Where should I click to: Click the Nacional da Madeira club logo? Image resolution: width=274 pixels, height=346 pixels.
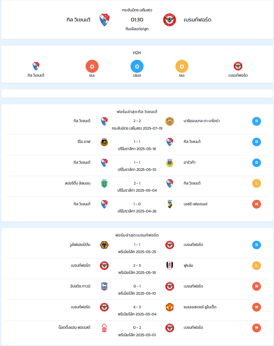point(170,122)
